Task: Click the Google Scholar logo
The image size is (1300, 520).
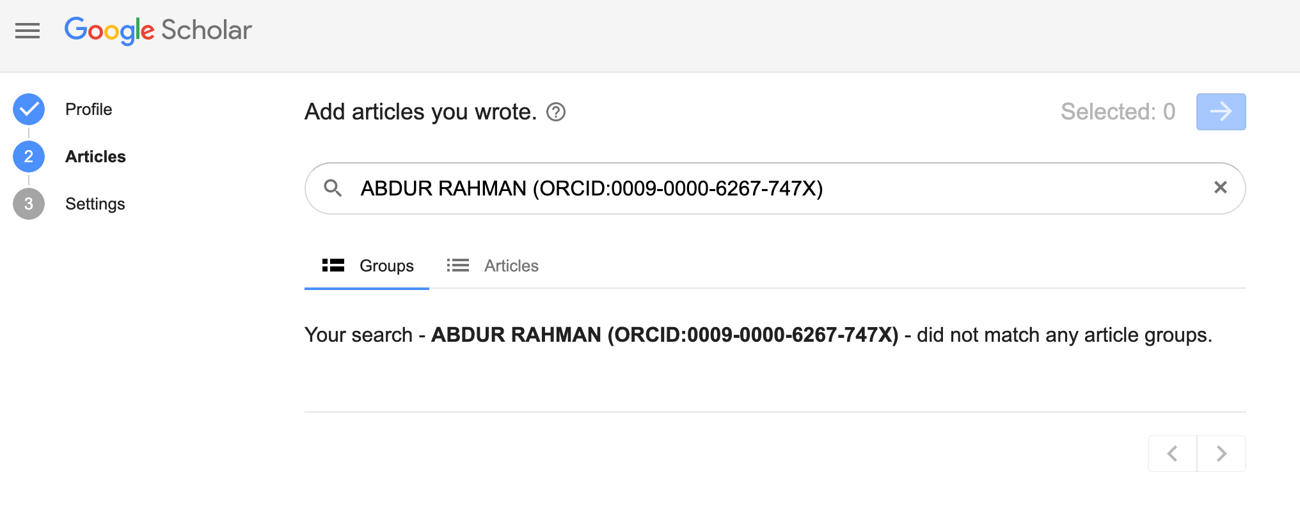Action: 158,30
